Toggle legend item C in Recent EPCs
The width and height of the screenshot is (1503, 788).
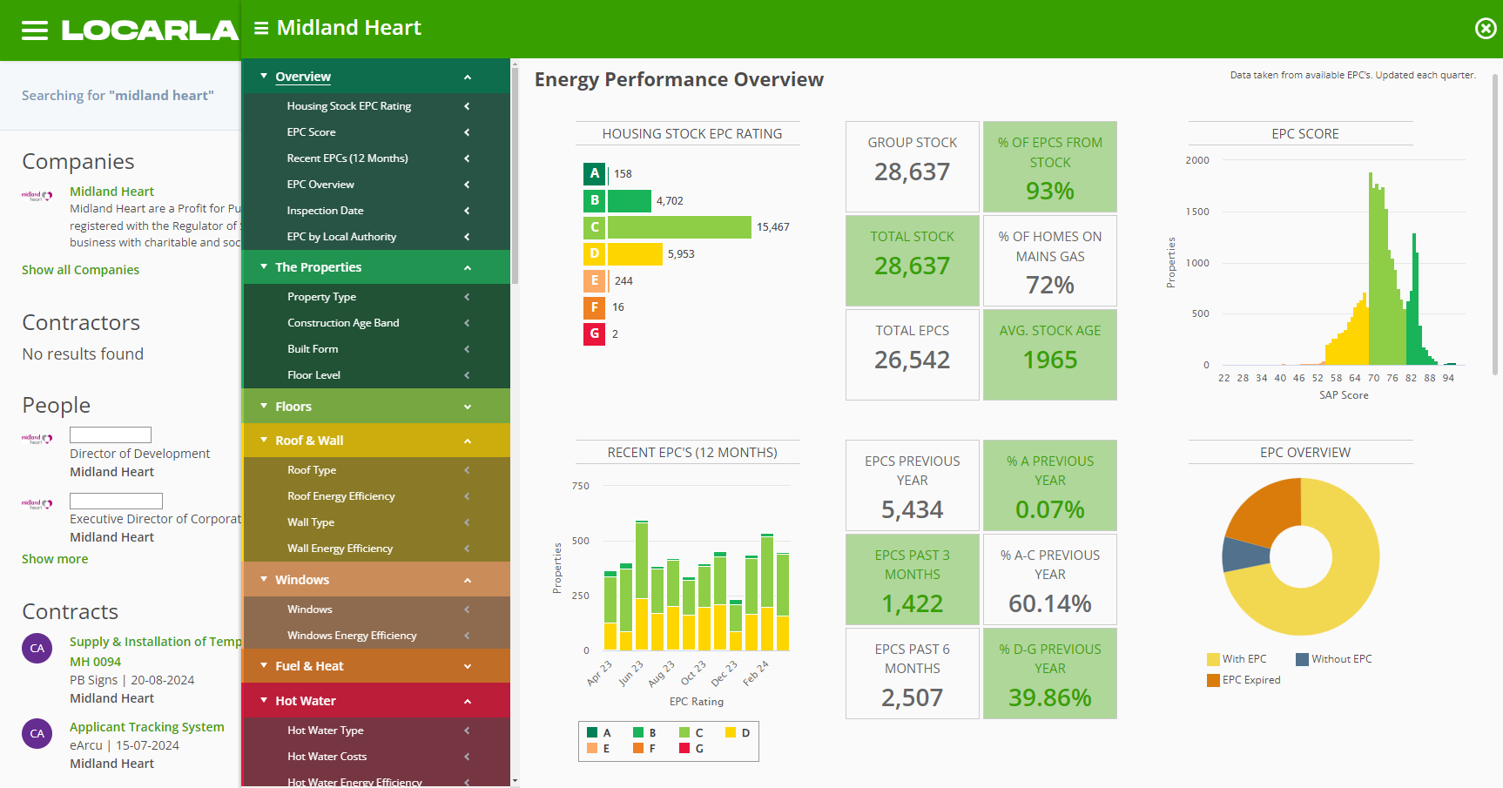691,733
